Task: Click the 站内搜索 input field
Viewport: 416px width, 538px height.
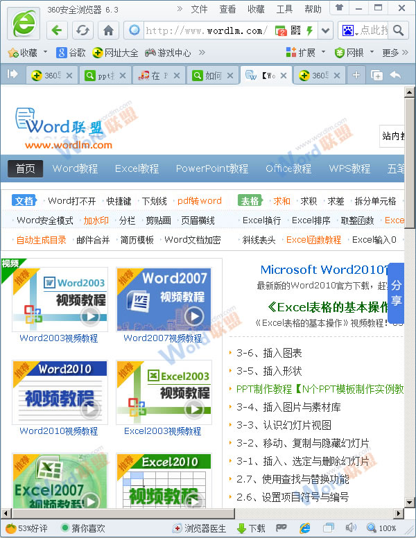Action: point(392,136)
